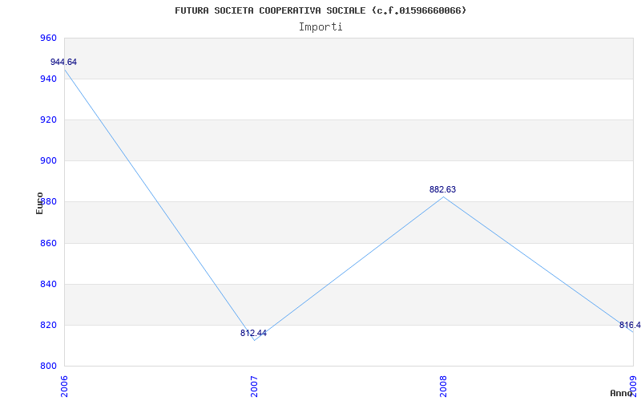
Task: Click the Euro y-axis title
Action: pos(39,203)
